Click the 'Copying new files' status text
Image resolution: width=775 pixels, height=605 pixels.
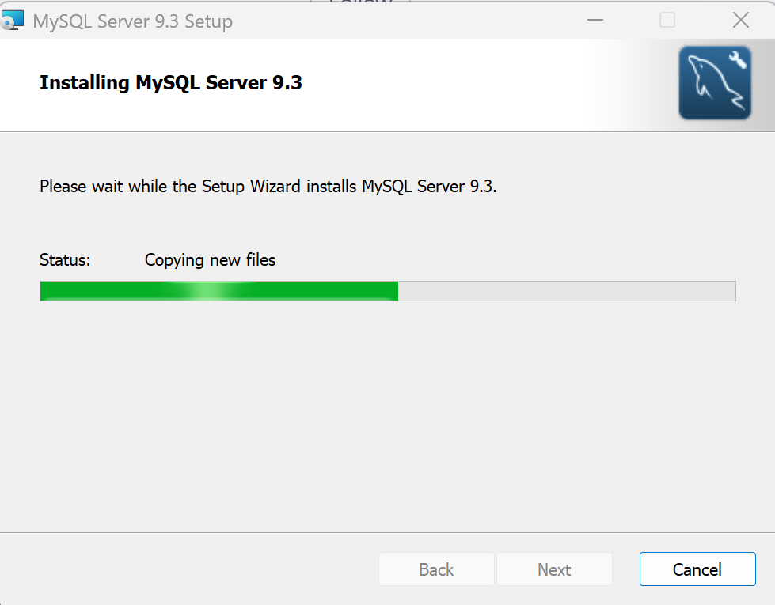tap(209, 259)
